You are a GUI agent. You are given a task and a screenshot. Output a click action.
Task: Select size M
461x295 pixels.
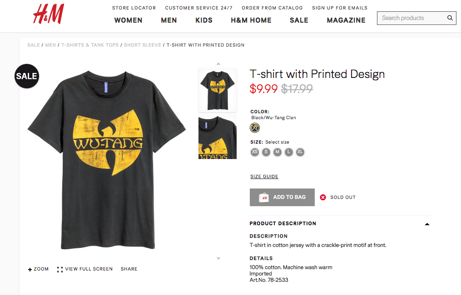278,152
